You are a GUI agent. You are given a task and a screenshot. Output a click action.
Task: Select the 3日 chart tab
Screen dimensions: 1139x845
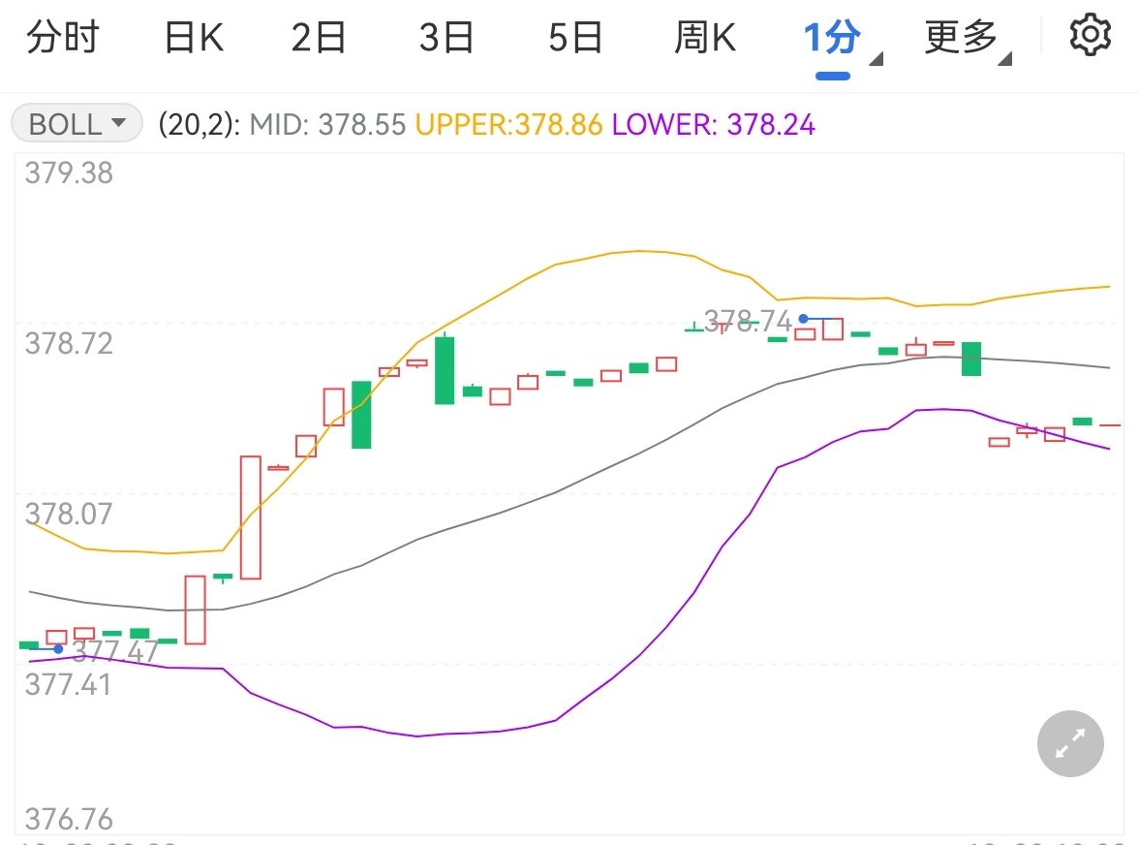point(446,37)
